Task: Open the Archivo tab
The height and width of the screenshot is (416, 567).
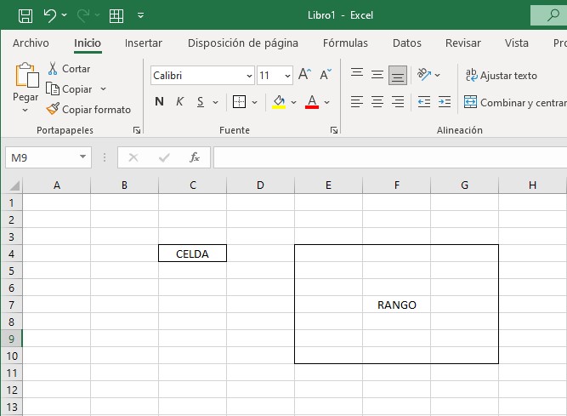Action: (31, 43)
